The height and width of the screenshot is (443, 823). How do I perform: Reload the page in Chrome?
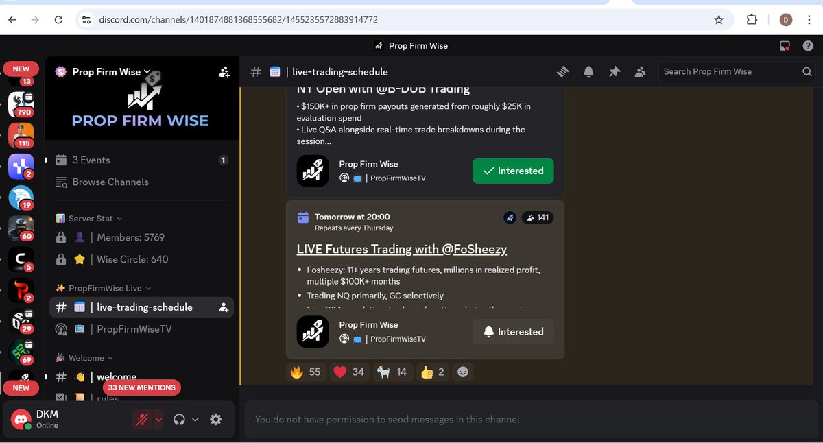[59, 20]
